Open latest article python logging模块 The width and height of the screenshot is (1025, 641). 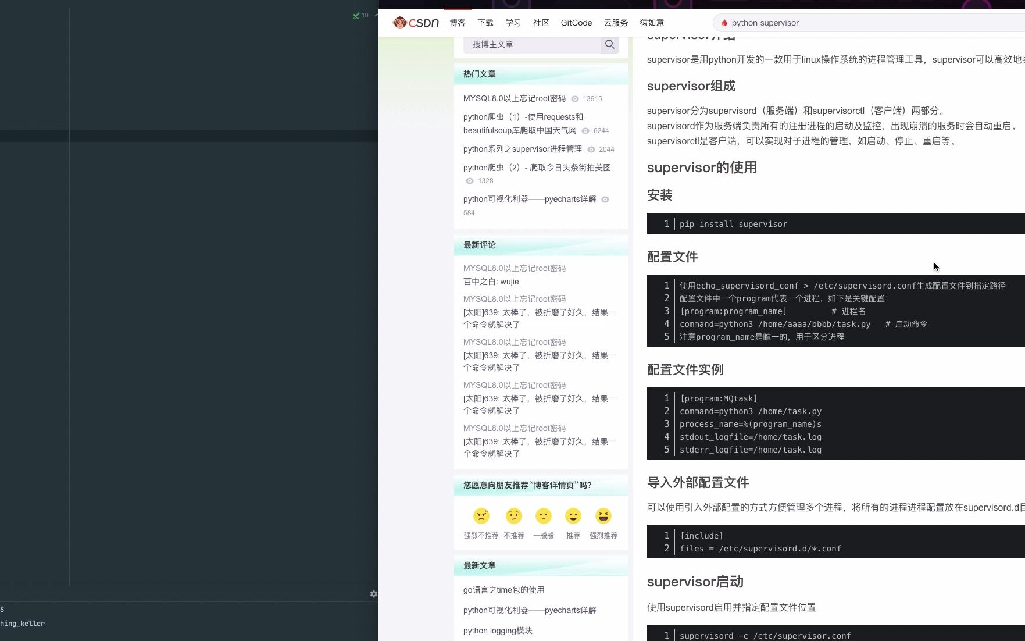[498, 631]
